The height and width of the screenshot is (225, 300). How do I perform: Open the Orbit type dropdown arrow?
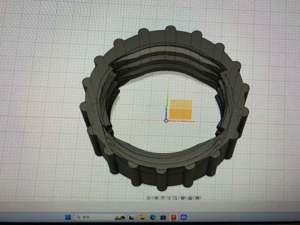[152, 197]
